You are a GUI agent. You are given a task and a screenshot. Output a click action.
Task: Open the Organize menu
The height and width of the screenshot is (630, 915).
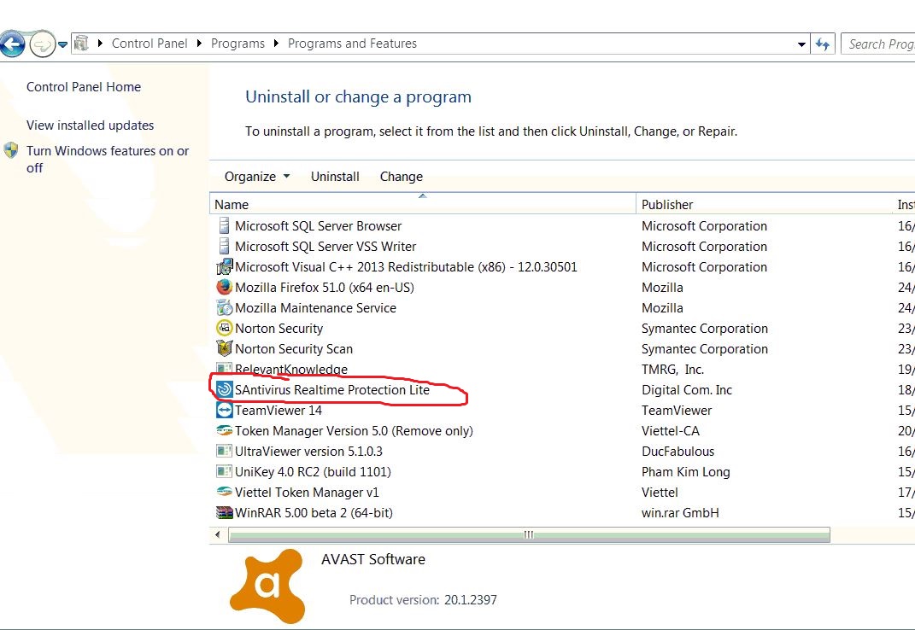tap(257, 176)
